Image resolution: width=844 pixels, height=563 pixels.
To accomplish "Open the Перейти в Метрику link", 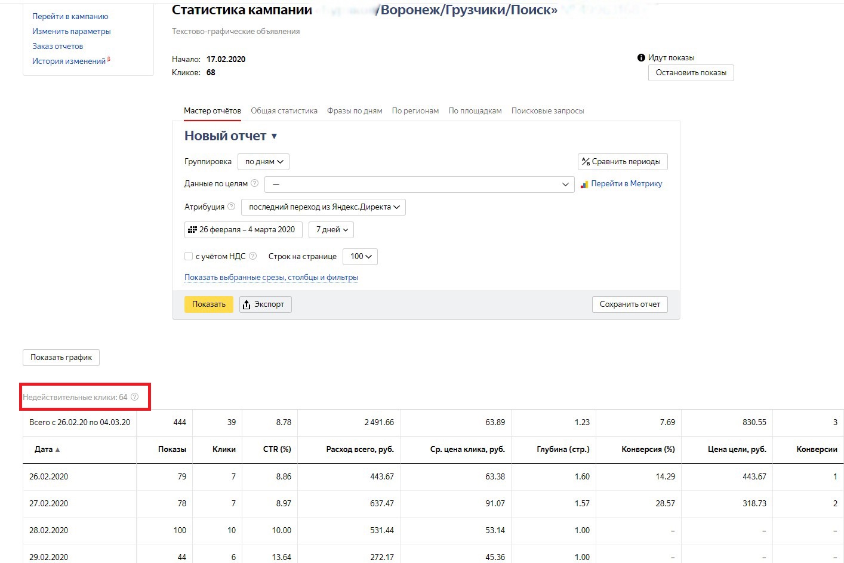I will tap(626, 184).
